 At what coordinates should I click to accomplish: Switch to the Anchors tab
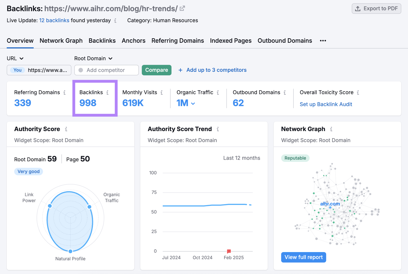[133, 40]
